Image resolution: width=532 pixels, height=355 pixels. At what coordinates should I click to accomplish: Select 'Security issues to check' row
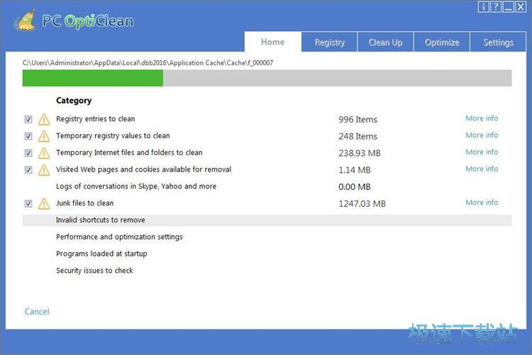94,271
